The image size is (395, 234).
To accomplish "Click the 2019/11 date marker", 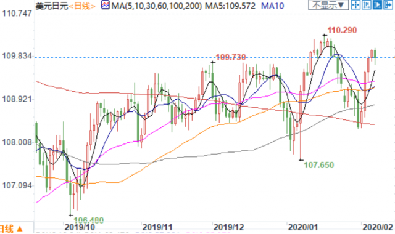I will pos(157,227).
